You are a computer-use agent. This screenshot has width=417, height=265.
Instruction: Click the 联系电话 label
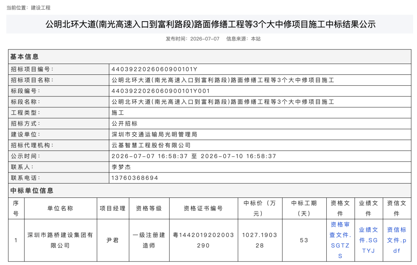pyautogui.click(x=25, y=178)
